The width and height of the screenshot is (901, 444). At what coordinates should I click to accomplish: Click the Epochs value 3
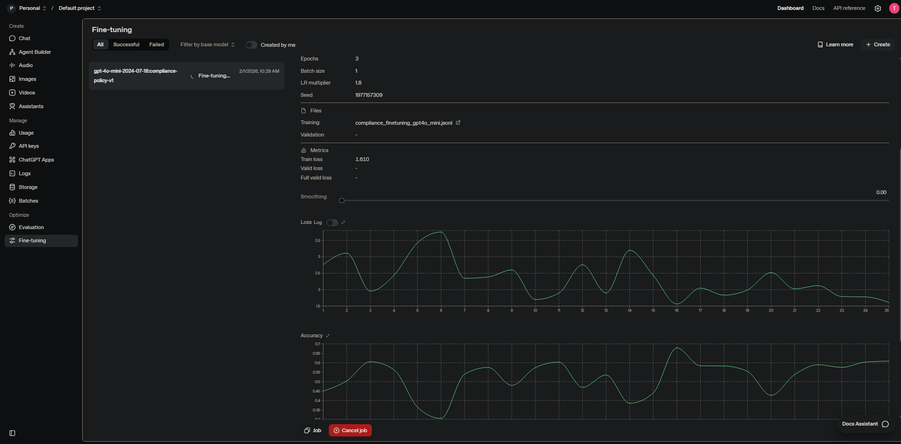click(x=357, y=59)
